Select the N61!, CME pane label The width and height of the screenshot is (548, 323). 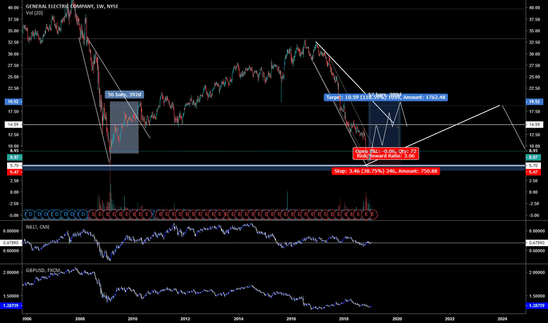38,227
